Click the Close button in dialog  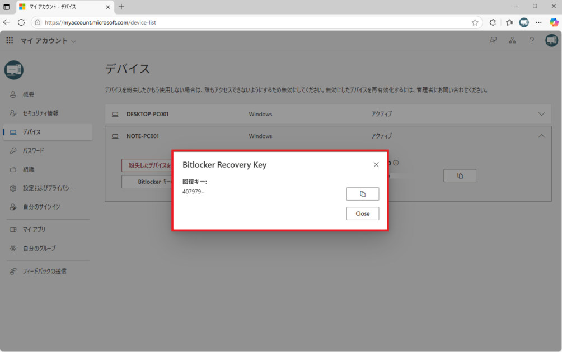click(x=362, y=213)
